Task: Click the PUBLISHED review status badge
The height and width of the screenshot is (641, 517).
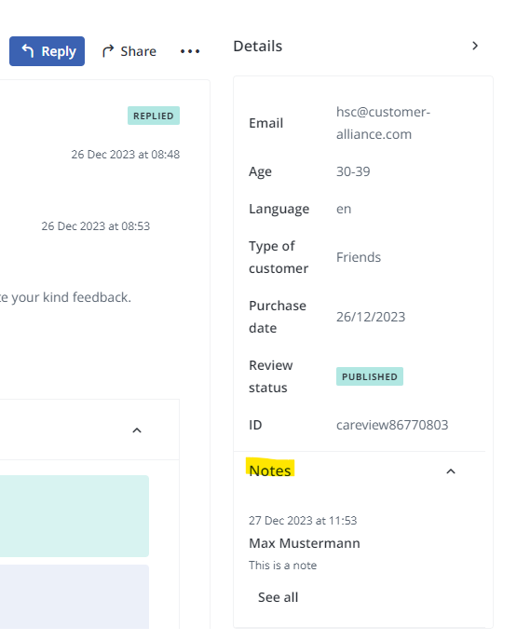Action: [370, 376]
